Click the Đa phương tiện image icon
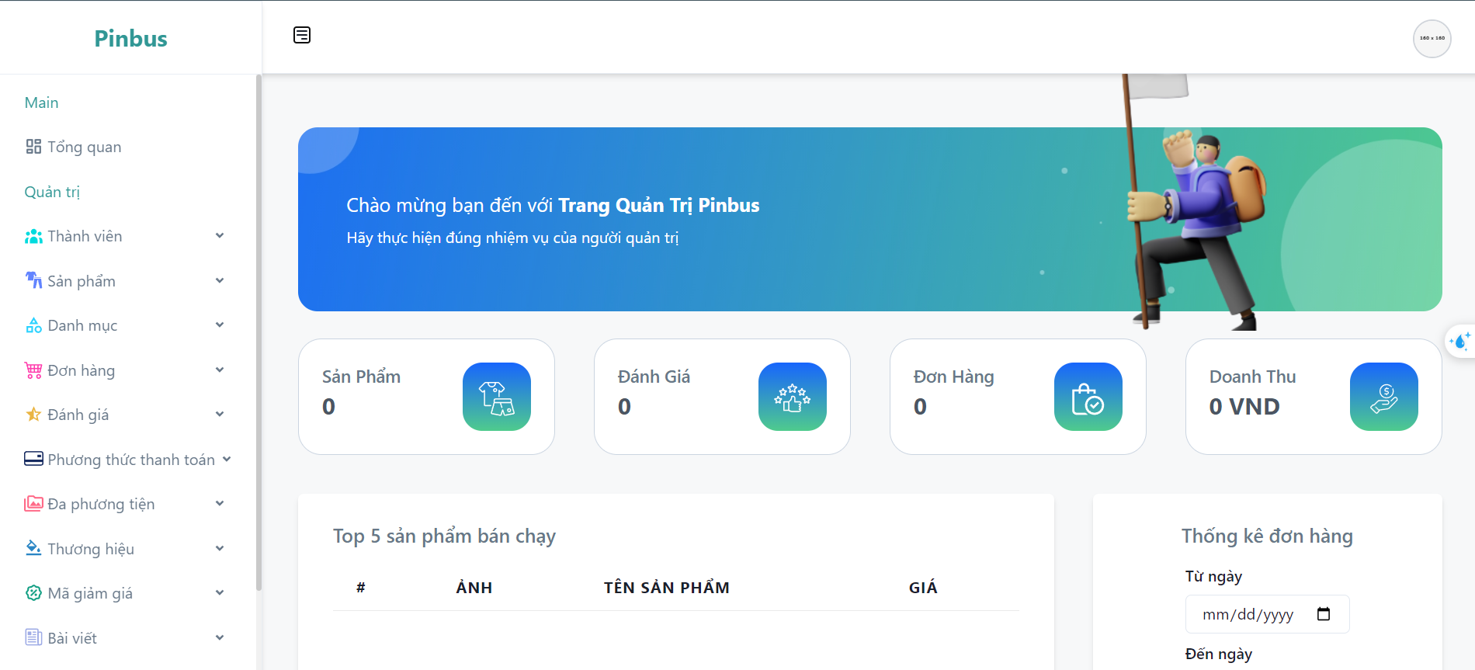1475x670 pixels. (x=33, y=503)
